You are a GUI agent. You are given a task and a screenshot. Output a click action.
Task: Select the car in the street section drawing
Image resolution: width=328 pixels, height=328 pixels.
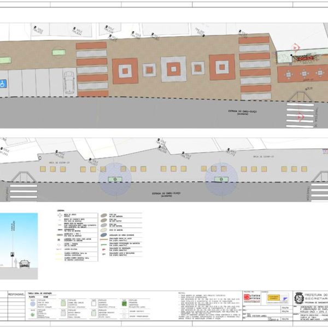pos(25,264)
